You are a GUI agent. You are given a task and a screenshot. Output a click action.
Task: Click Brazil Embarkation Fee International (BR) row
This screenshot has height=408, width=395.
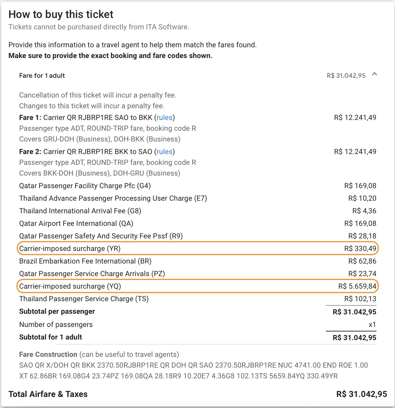tap(198, 261)
